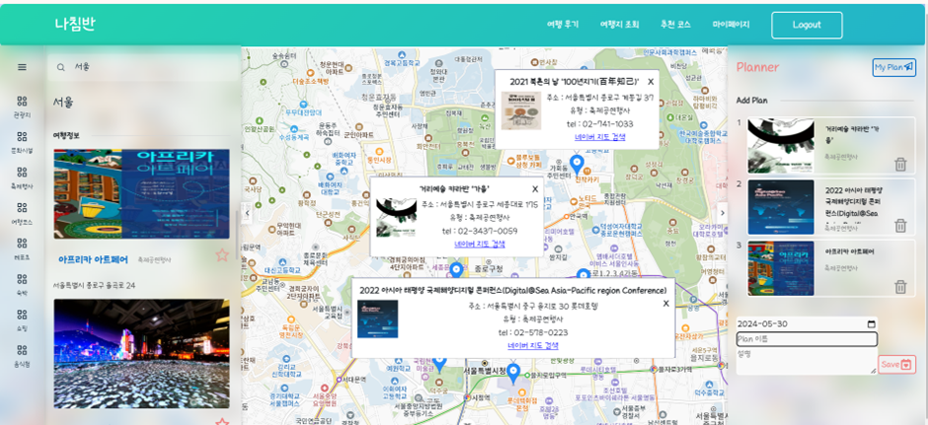Close the 2021 북촌의 날 info popup

coord(651,82)
